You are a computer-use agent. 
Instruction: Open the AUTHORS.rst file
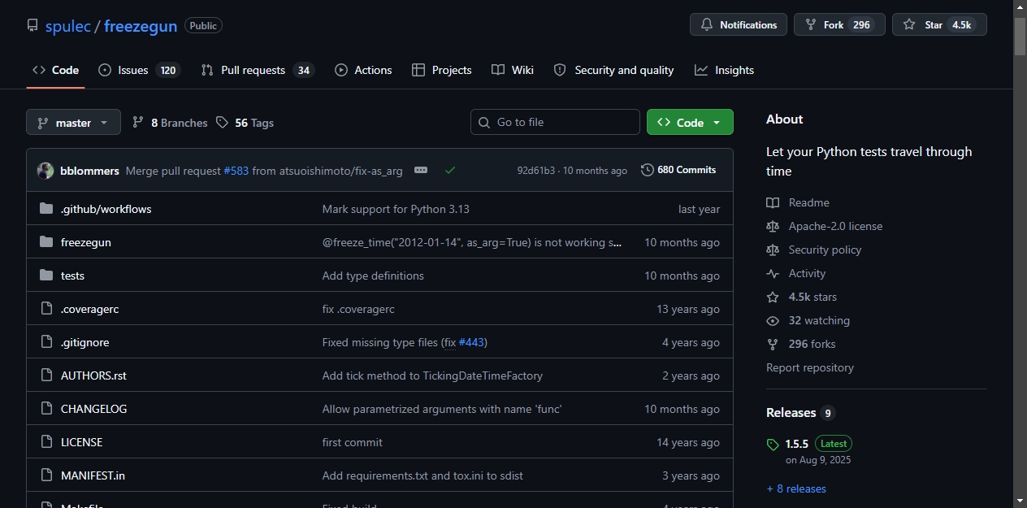(x=93, y=376)
